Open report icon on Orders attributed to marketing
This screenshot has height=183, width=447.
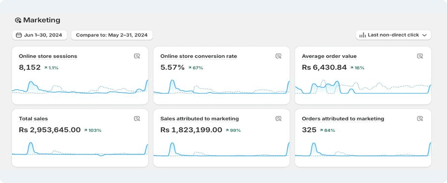[x=420, y=118]
